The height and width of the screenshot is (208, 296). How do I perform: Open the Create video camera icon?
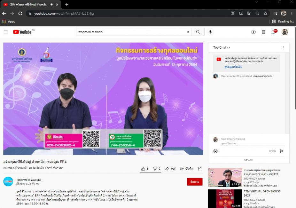(254, 32)
